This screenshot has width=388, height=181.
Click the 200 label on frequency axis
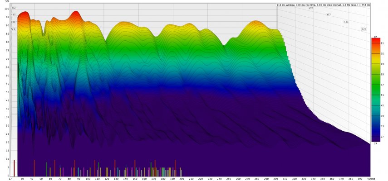(x=182, y=179)
